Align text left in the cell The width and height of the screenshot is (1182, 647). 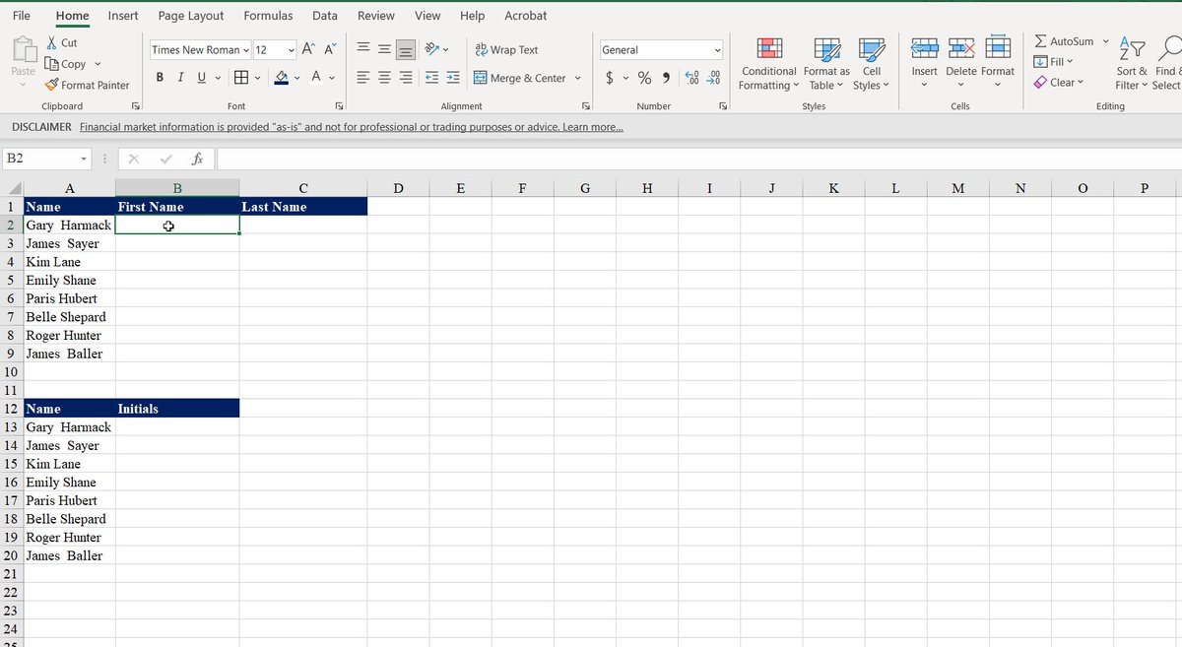pos(361,78)
